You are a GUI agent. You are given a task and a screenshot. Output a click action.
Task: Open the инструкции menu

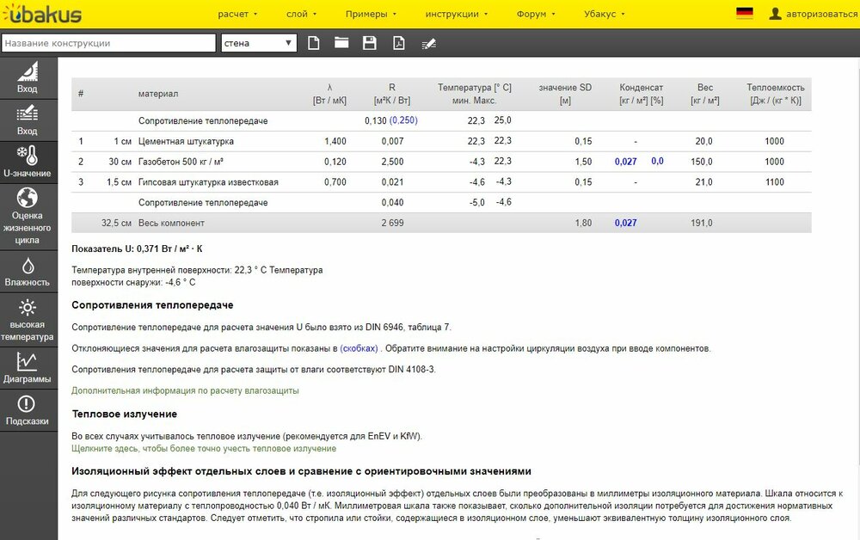457,15
